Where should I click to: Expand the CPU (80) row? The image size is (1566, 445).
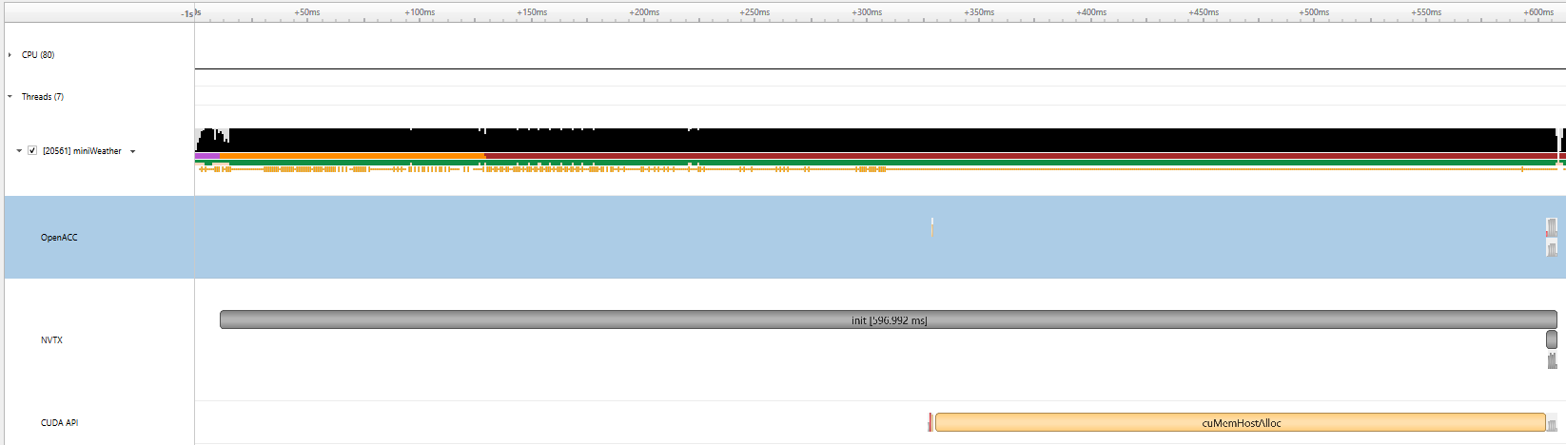point(10,55)
